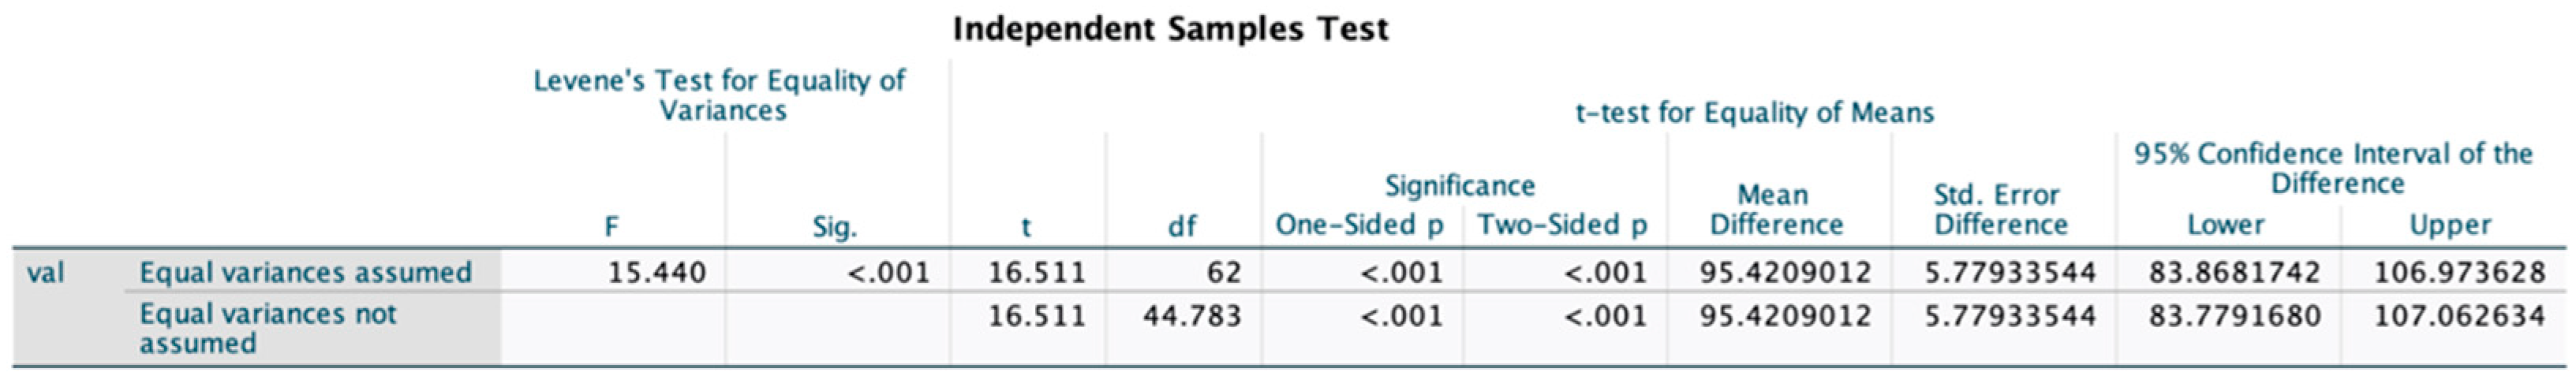Select the df column header
The image size is (2576, 387).
(1182, 226)
